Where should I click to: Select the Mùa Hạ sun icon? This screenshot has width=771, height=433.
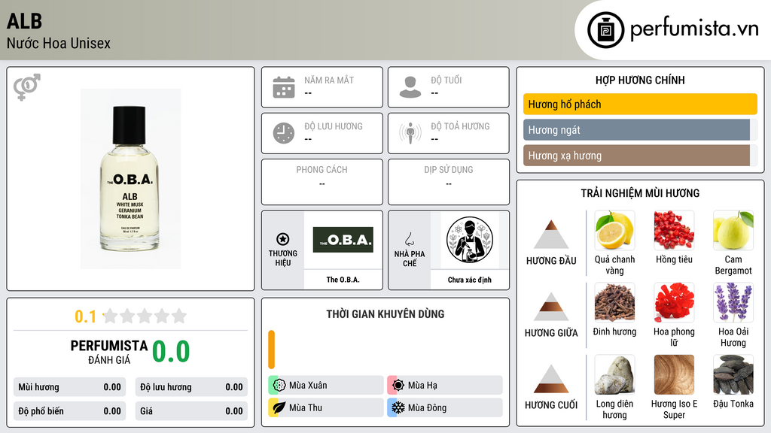pyautogui.click(x=398, y=386)
